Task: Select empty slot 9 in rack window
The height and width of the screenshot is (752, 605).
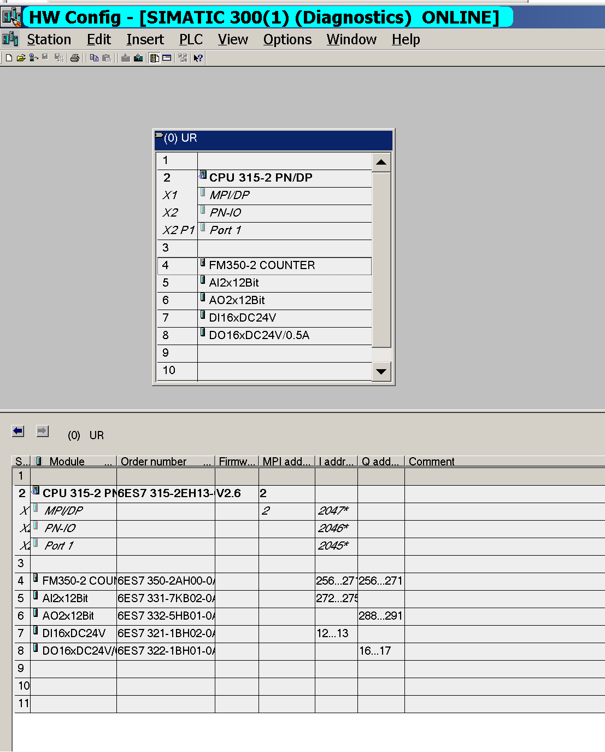Action: [265, 353]
